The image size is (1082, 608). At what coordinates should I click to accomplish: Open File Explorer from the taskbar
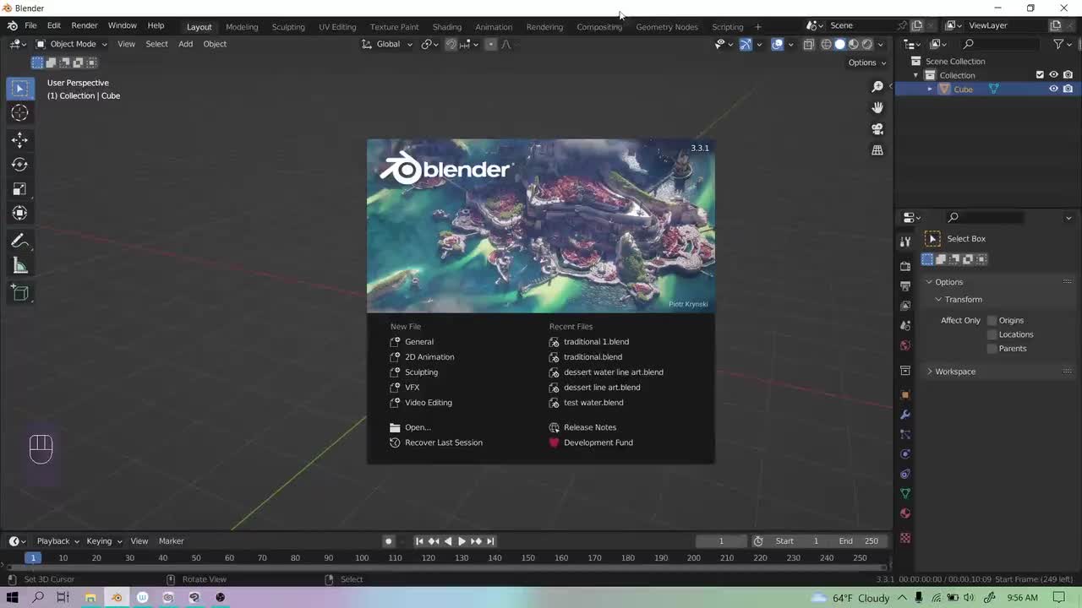tap(90, 598)
